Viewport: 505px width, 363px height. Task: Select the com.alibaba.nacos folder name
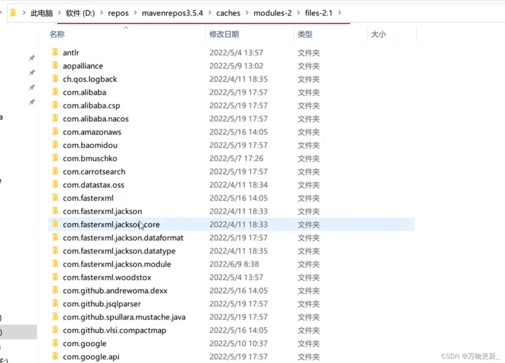96,118
